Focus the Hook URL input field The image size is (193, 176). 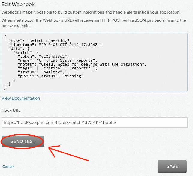click(x=95, y=122)
